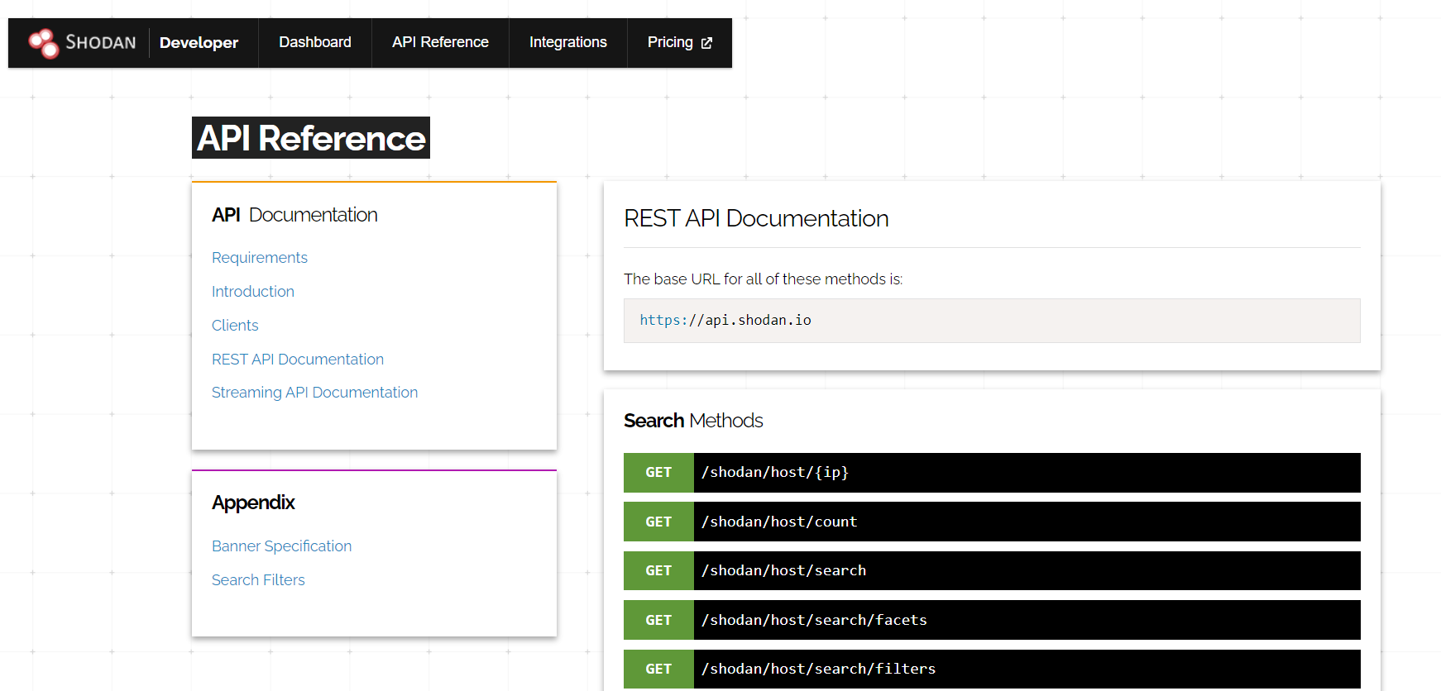
Task: Click the API Reference page heading
Action: [311, 138]
